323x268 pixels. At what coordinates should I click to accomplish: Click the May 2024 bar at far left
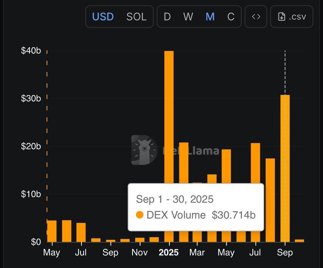[x=52, y=231]
